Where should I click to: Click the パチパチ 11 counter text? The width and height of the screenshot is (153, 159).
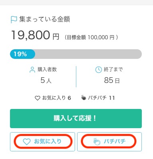tap(101, 98)
